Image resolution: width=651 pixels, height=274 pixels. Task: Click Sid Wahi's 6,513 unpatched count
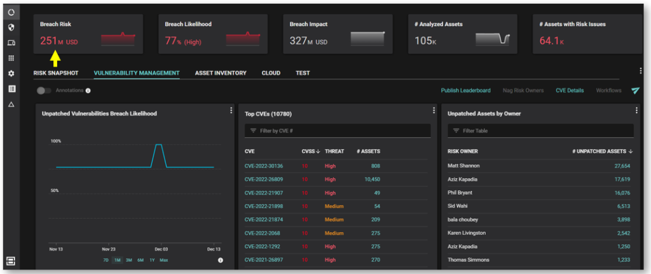click(624, 206)
